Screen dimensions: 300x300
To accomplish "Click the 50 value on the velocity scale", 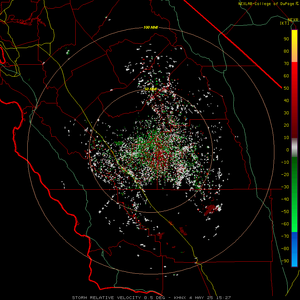I will [286, 88].
